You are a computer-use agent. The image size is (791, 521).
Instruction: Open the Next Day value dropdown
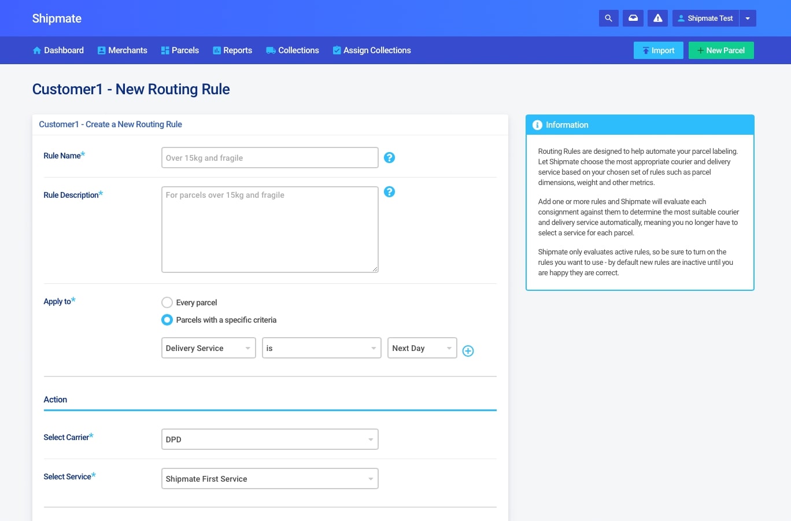click(422, 348)
